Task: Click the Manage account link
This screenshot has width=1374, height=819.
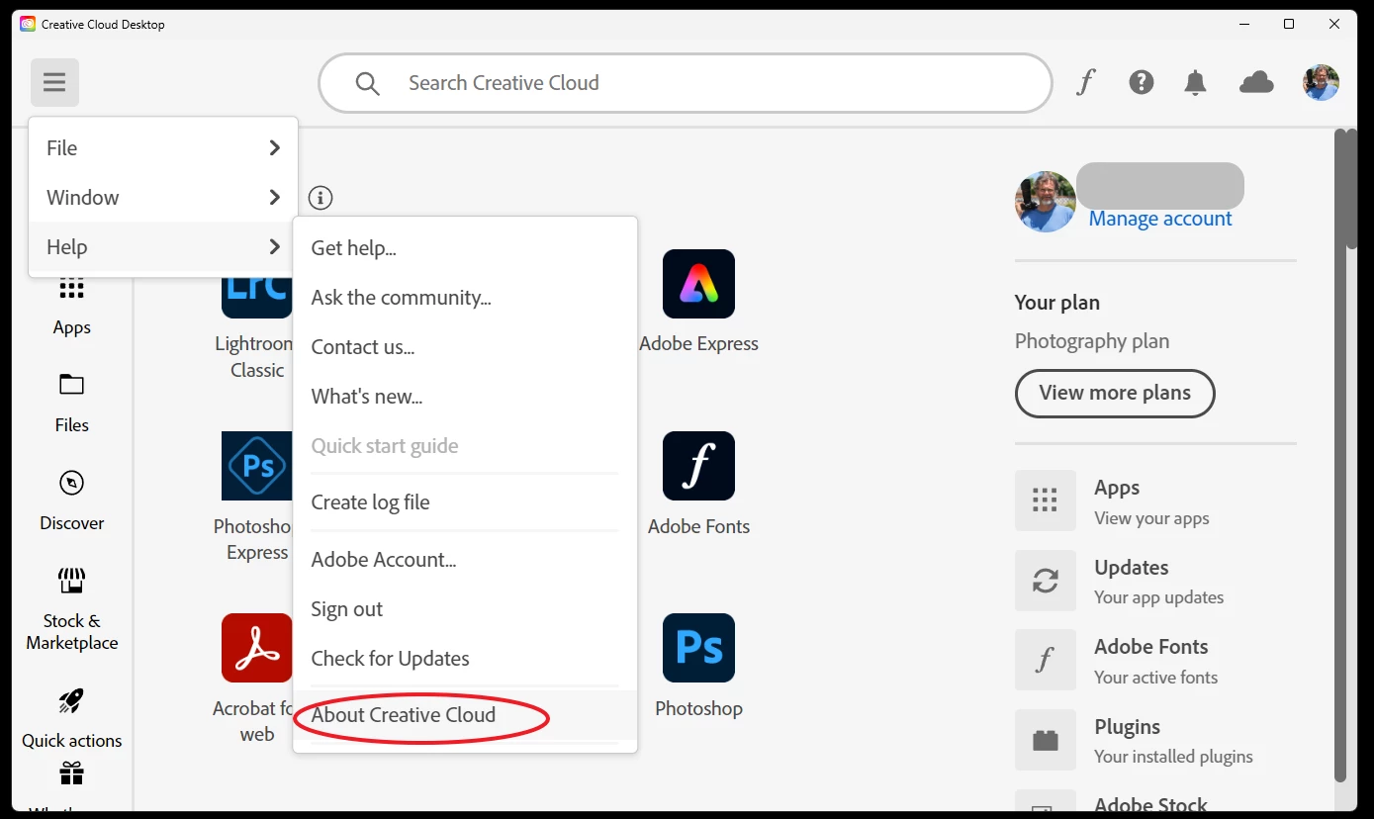Action: pos(1160,219)
